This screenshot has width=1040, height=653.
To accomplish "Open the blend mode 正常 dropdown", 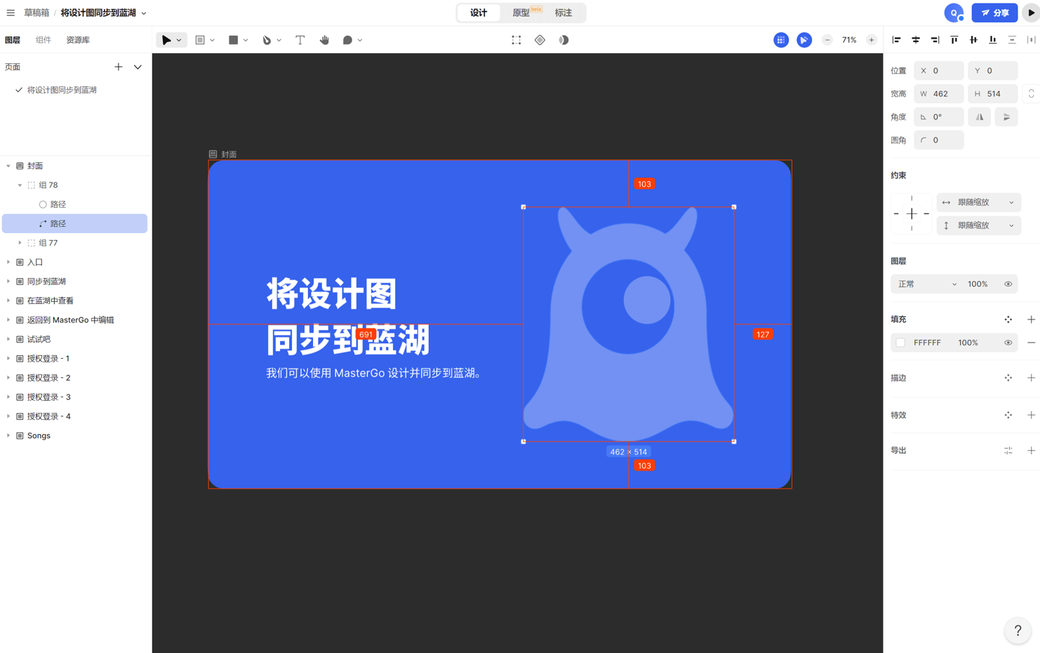I will coord(927,284).
